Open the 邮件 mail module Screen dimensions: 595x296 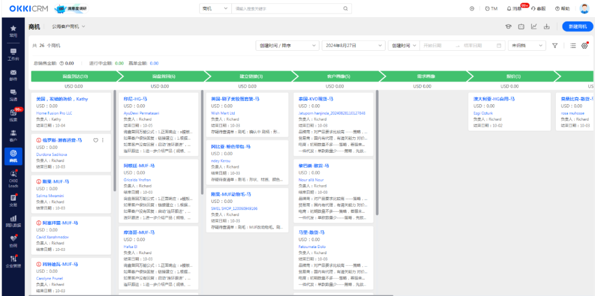(13, 75)
